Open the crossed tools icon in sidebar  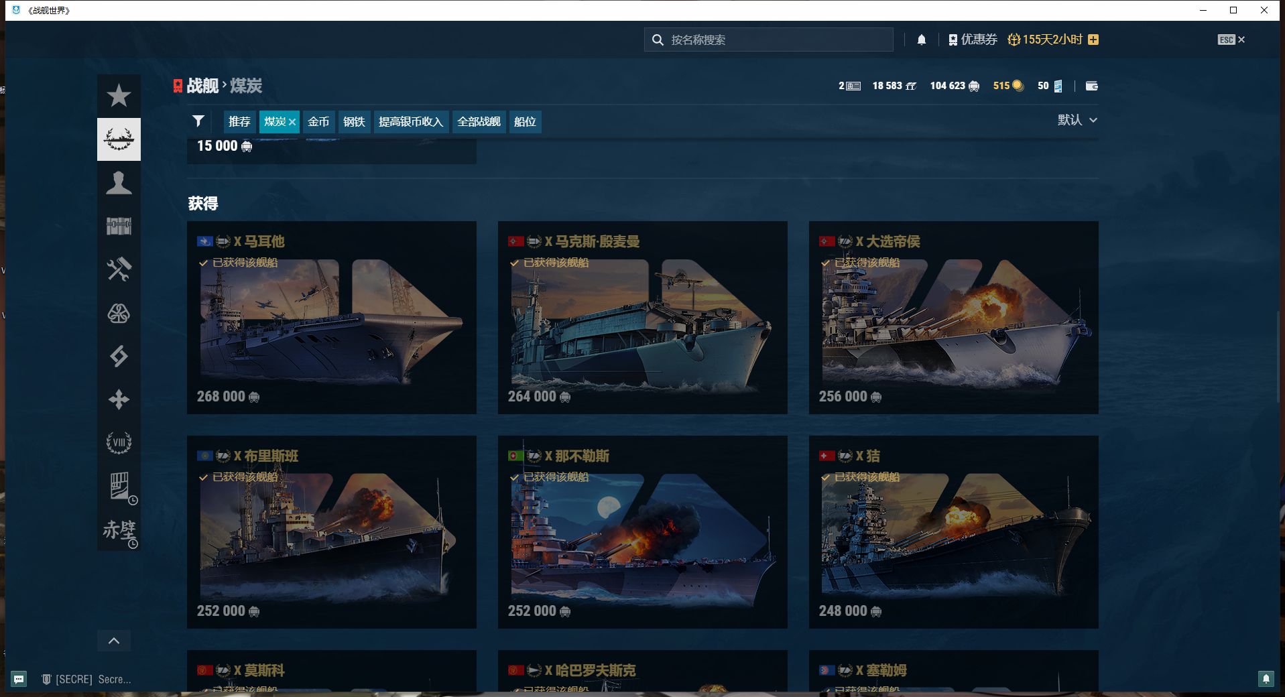(119, 269)
